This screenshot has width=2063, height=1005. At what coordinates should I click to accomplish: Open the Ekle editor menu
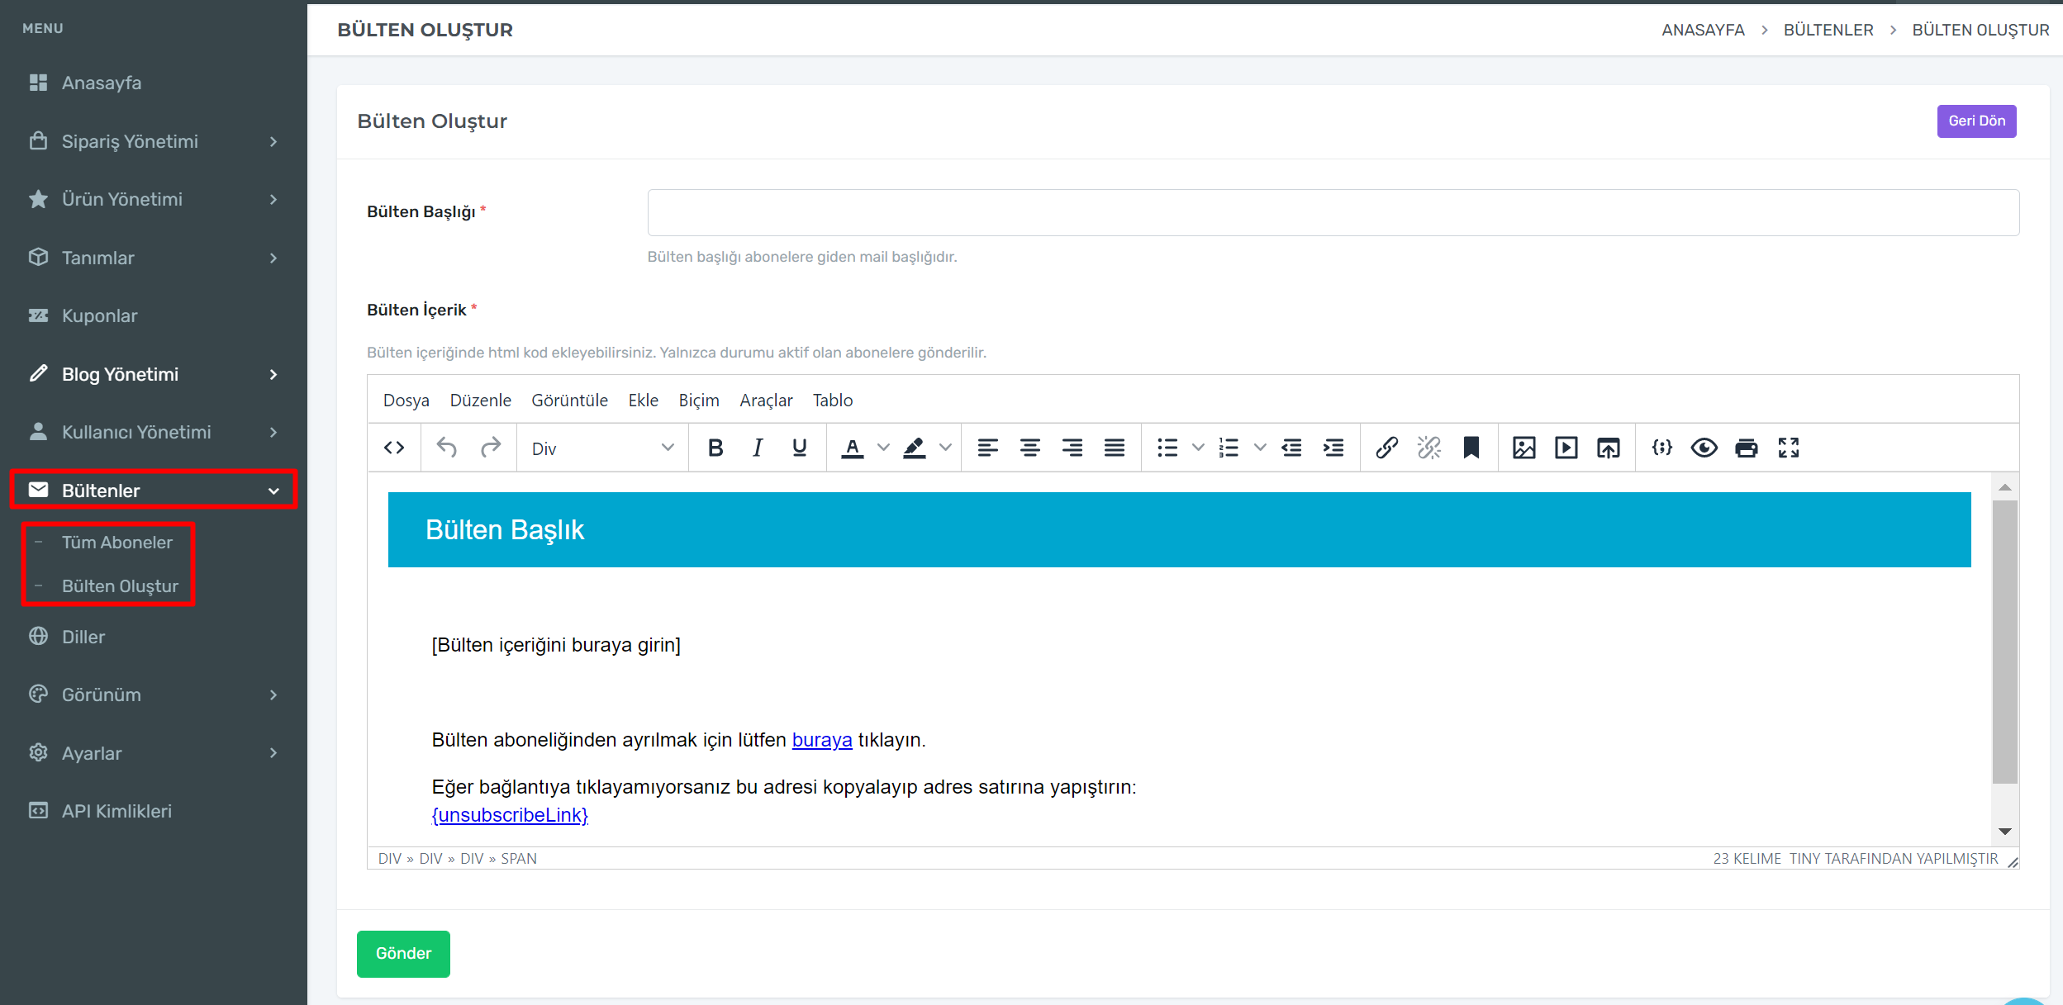point(643,401)
